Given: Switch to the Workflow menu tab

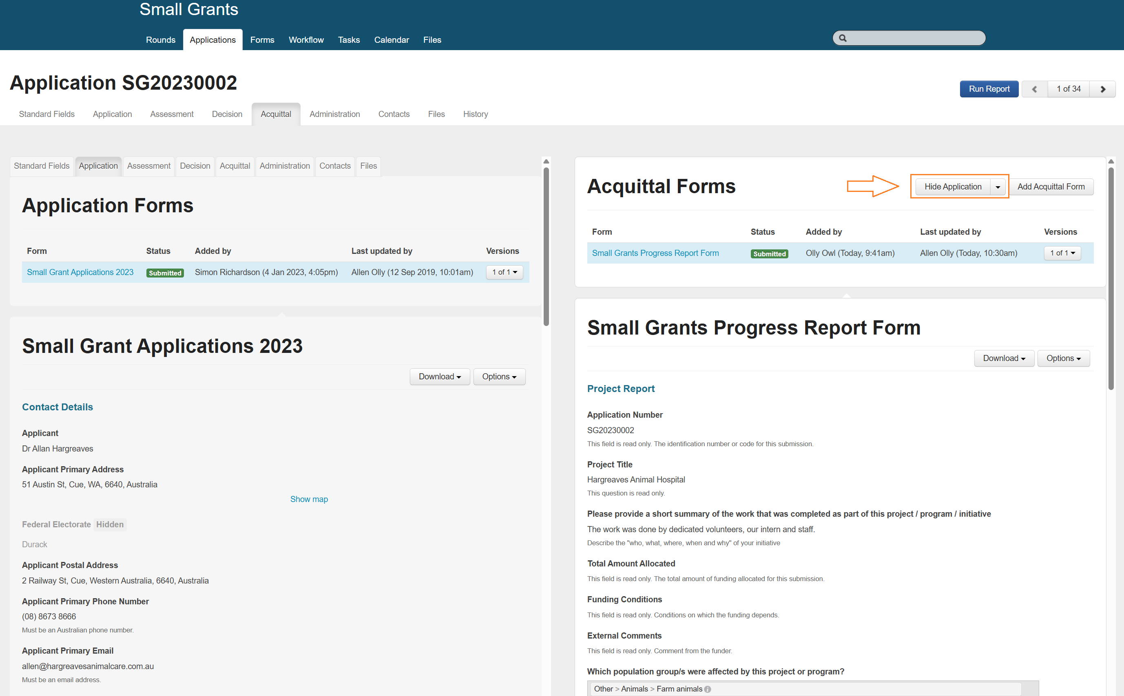Looking at the screenshot, I should tap(306, 40).
